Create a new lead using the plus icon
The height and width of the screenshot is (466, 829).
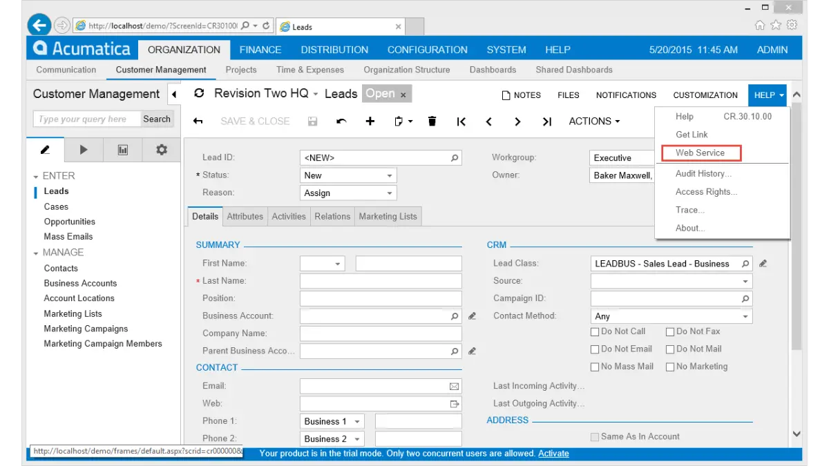[370, 121]
